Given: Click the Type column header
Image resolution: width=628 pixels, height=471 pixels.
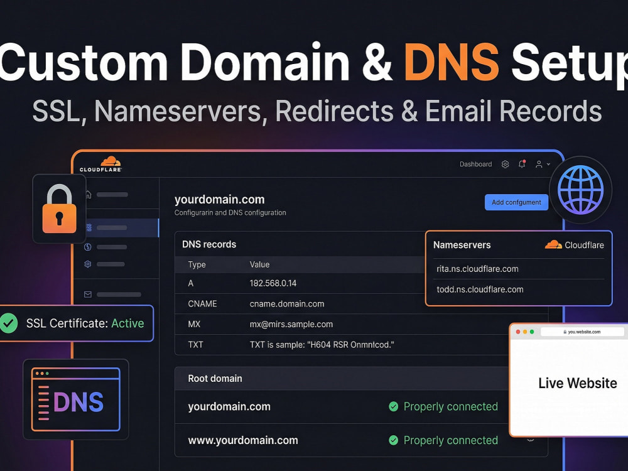Looking at the screenshot, I should click(x=197, y=264).
